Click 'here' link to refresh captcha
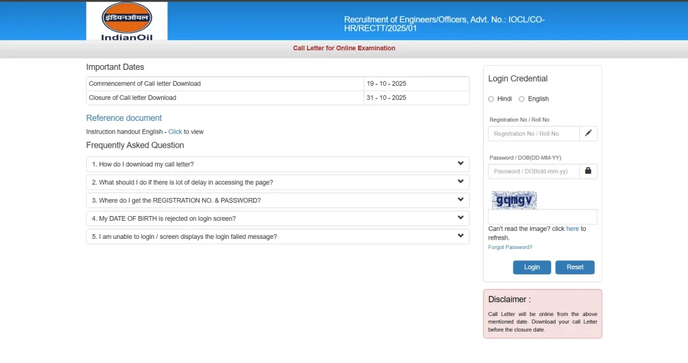This screenshot has width=688, height=363. 572,229
